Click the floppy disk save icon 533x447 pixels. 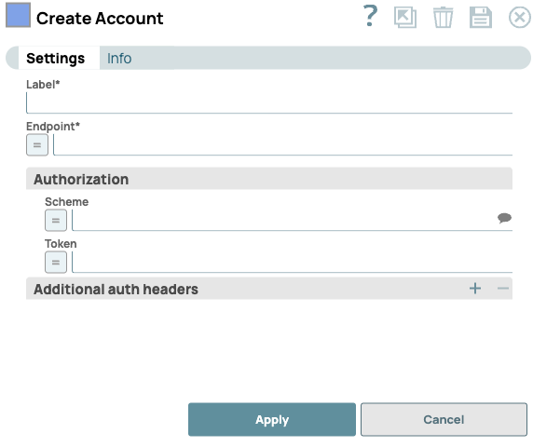click(x=481, y=18)
